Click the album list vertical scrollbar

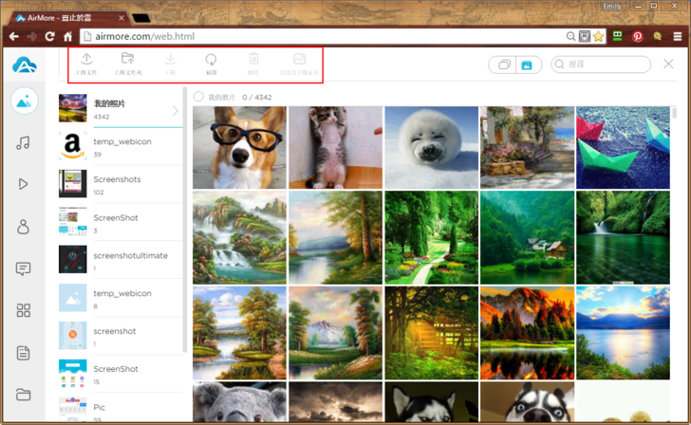point(185,220)
